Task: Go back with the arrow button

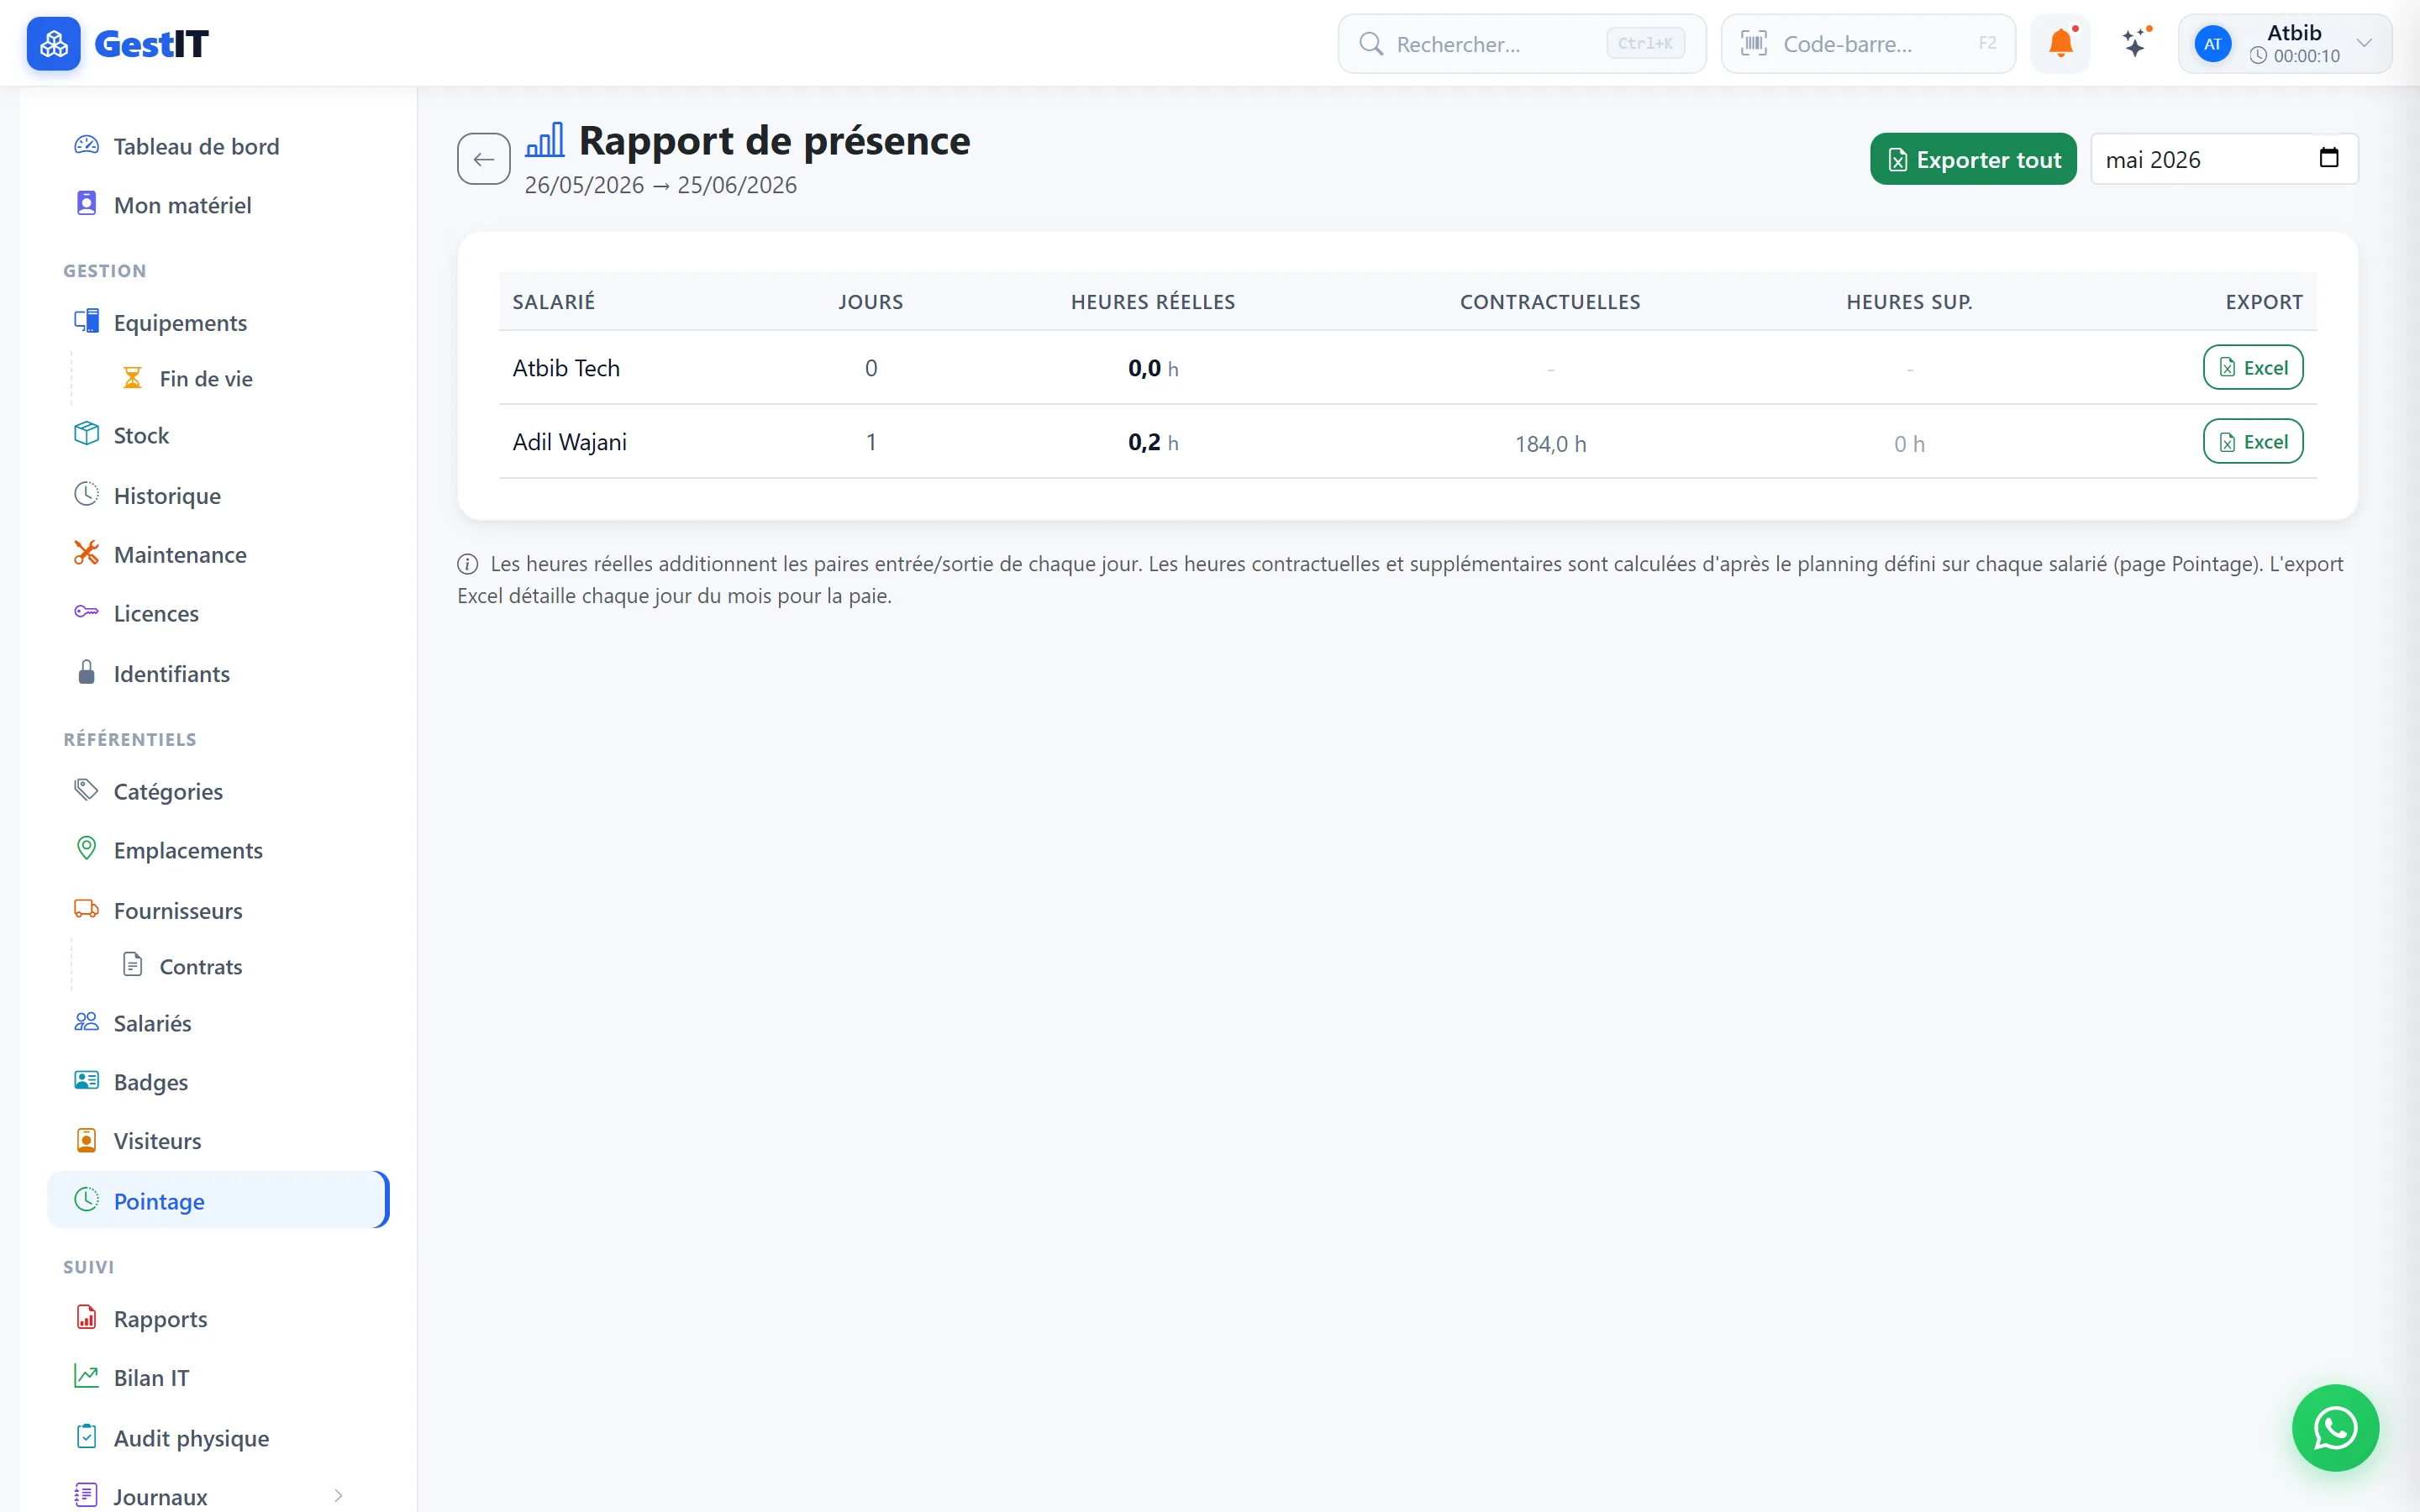Action: point(484,159)
